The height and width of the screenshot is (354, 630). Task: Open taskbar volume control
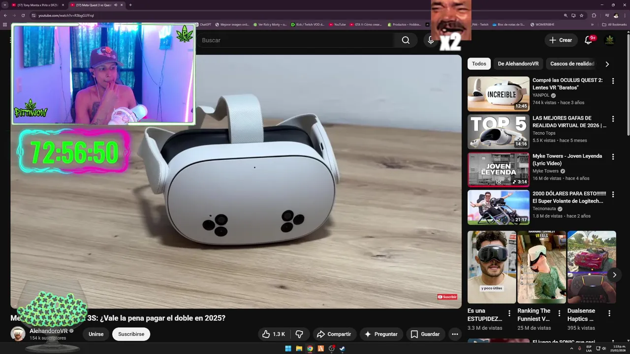click(x=604, y=349)
